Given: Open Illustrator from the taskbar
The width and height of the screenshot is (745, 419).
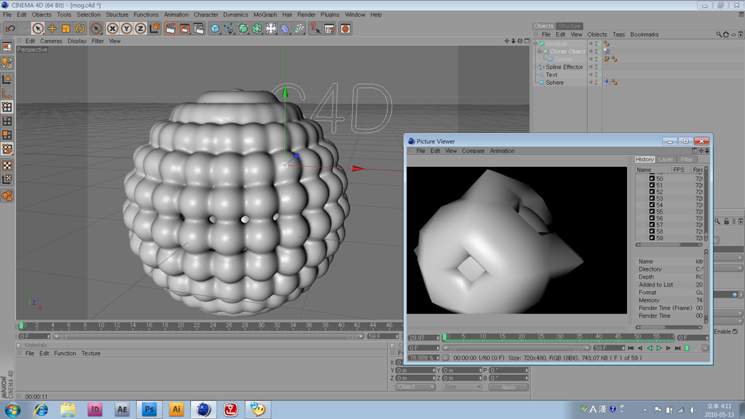Looking at the screenshot, I should (177, 409).
